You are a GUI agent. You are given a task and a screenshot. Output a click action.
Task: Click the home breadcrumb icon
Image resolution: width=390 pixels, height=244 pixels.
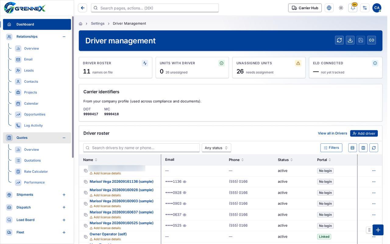(80, 23)
